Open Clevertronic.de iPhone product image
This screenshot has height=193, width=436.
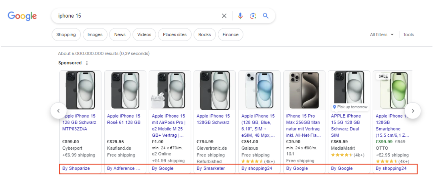(215, 90)
